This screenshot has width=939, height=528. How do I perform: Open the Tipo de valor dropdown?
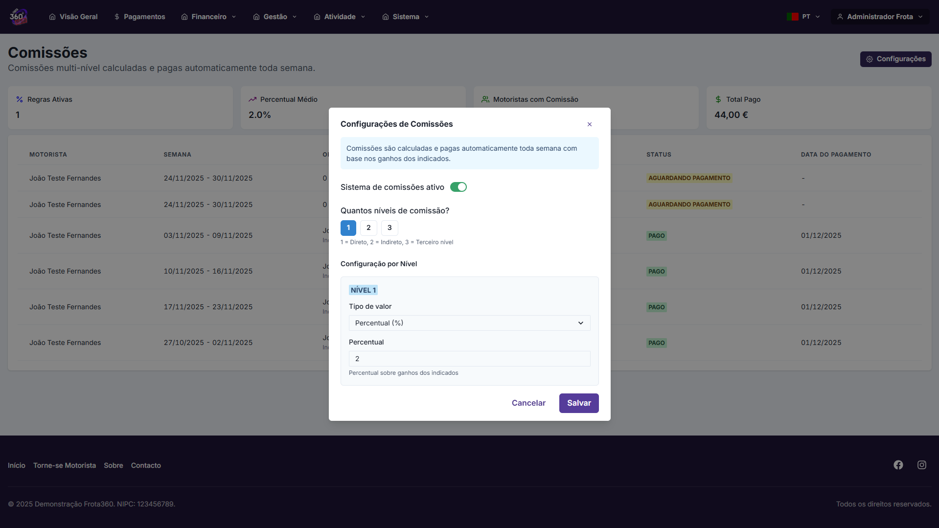pos(469,323)
